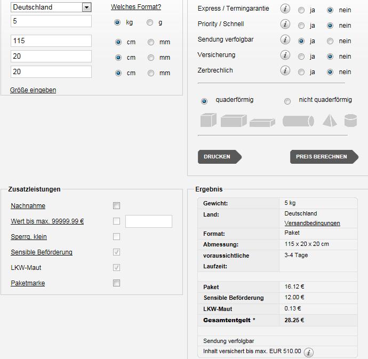Click the Laufzeit value 3-4 Tage

coord(296,255)
